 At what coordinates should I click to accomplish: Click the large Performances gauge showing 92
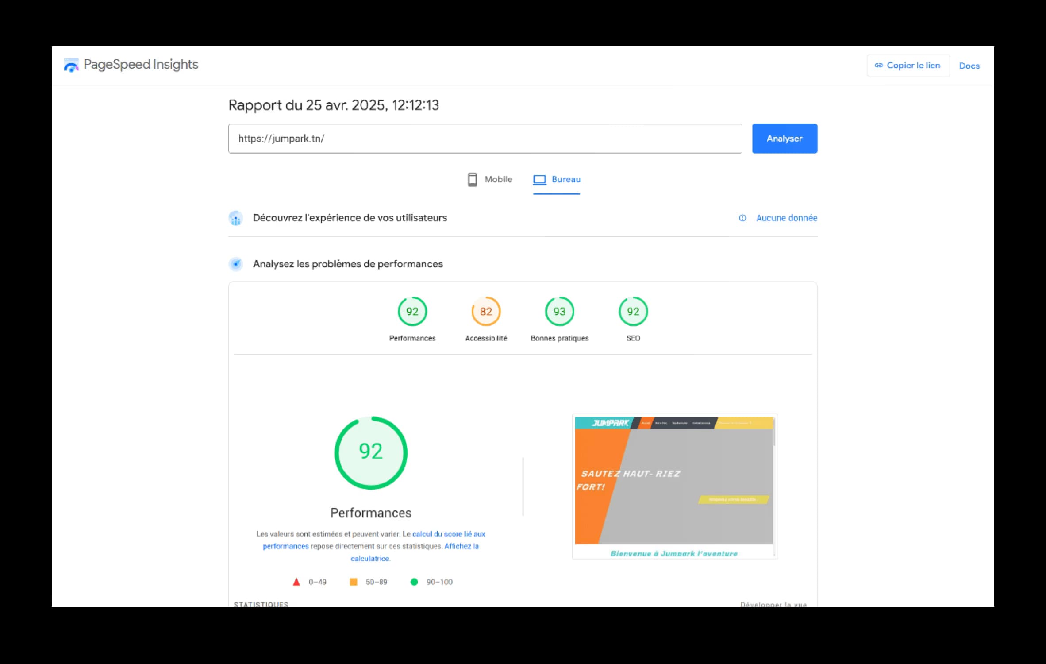371,453
